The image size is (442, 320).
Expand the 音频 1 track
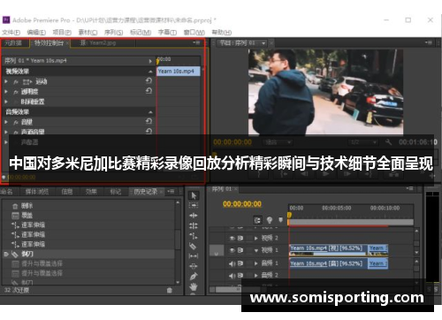point(256,263)
